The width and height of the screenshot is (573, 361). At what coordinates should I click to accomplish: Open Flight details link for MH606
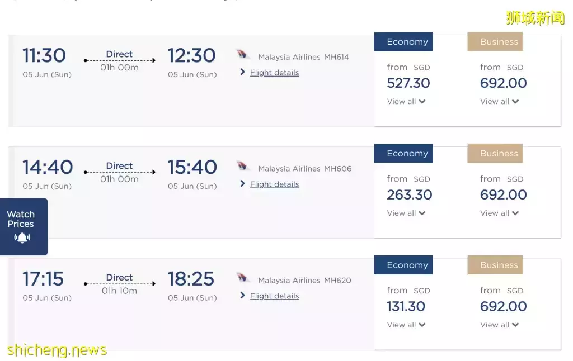pyautogui.click(x=274, y=184)
